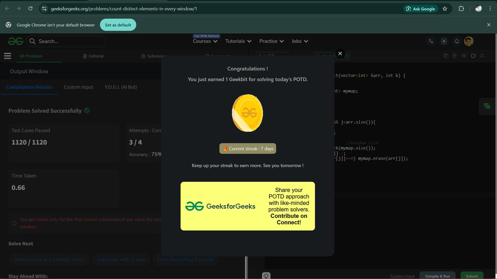Open the language translate icon
Image resolution: width=497 pixels, height=279 pixels.
pyautogui.click(x=431, y=41)
